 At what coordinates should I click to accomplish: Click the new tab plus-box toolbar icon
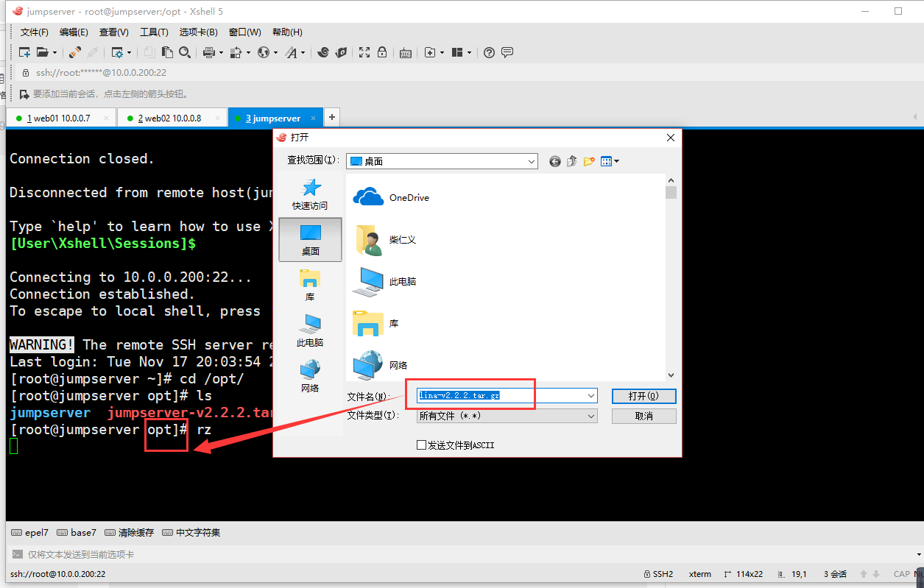(430, 52)
